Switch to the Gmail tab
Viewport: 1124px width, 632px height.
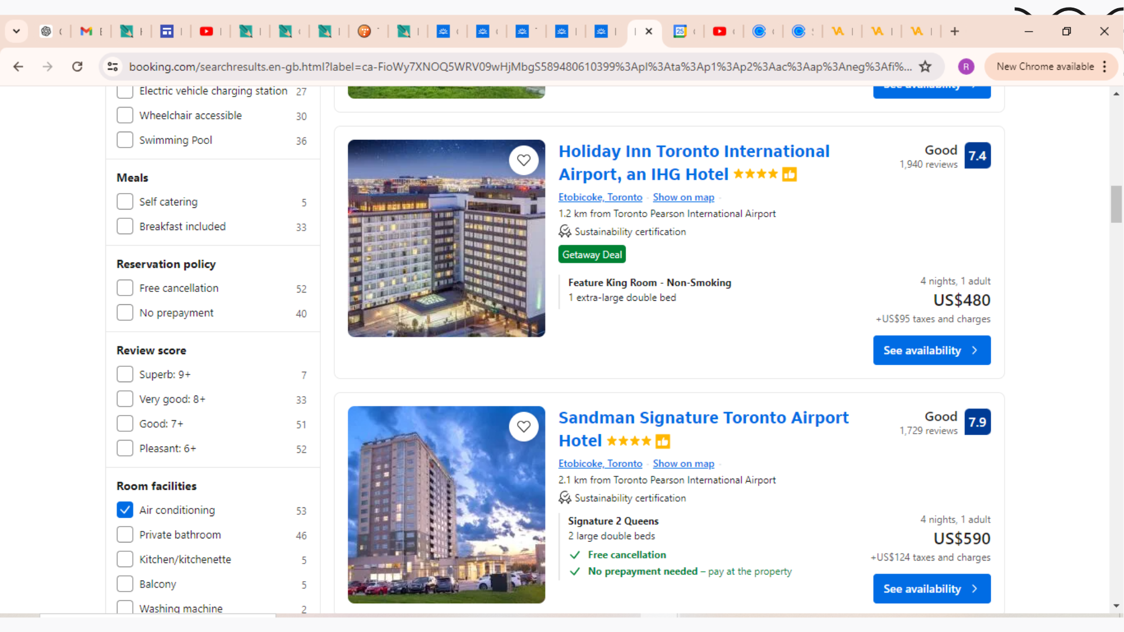click(87, 31)
